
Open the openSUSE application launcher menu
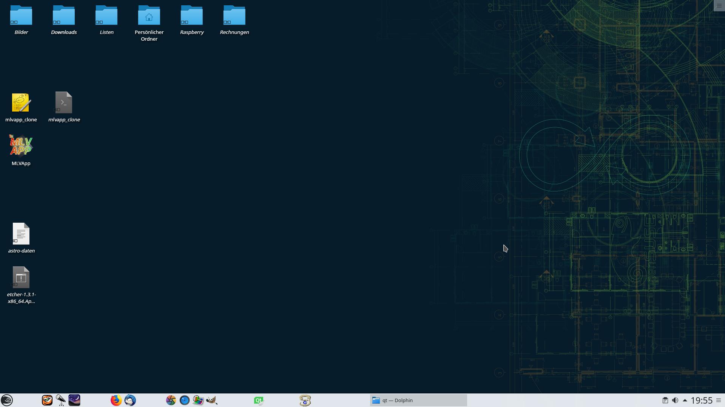click(7, 400)
